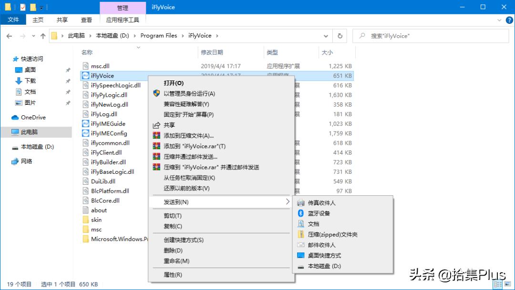Click the back navigation arrow
Image resolution: width=515 pixels, height=290 pixels.
pos(10,35)
